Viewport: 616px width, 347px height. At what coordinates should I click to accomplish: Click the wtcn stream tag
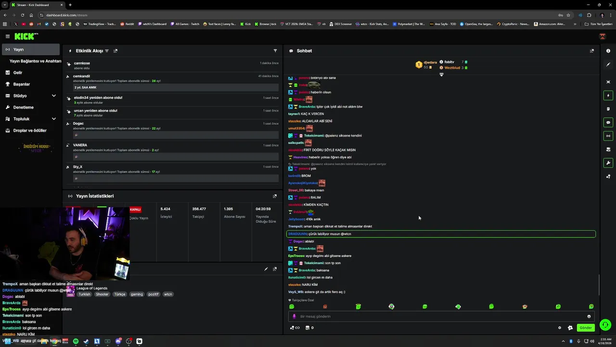click(x=167, y=294)
